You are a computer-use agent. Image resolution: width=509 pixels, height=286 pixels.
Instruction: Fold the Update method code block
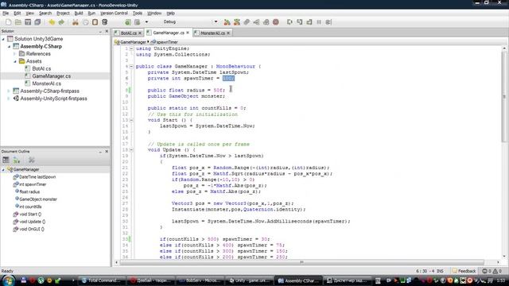point(131,150)
